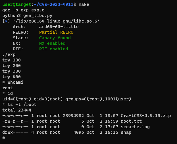
Task: Click the '[*]' status marker
Action: point(6,21)
